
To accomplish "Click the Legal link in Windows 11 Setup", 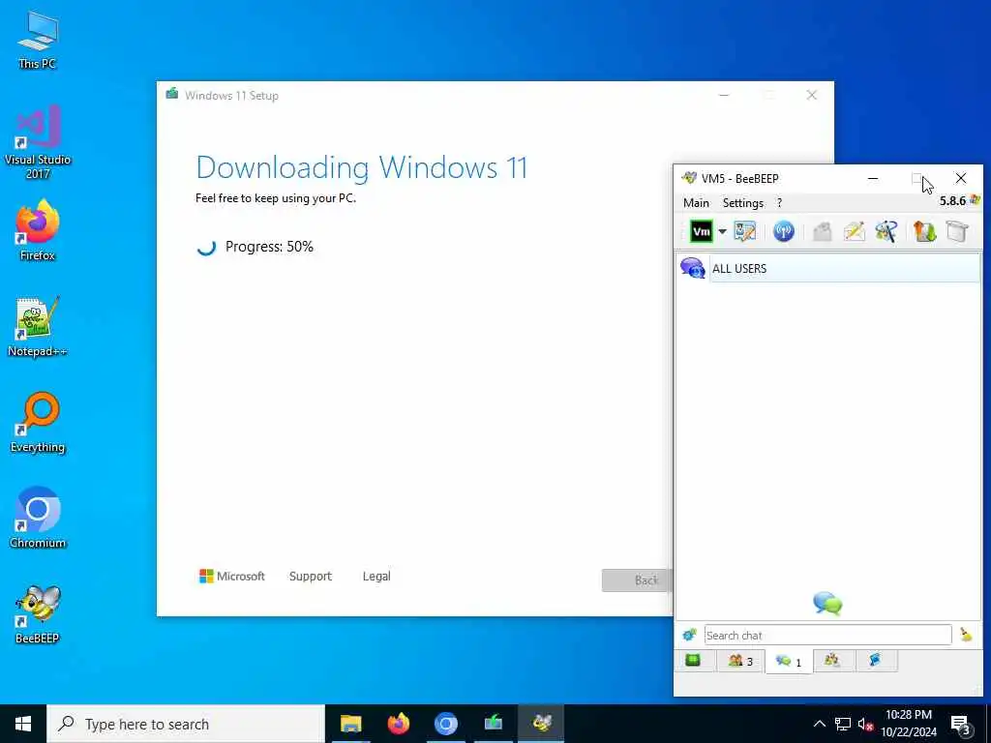I will [x=376, y=577].
